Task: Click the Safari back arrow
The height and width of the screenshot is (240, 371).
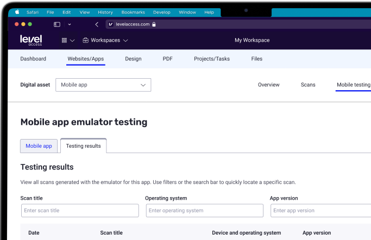Action: (x=97, y=24)
